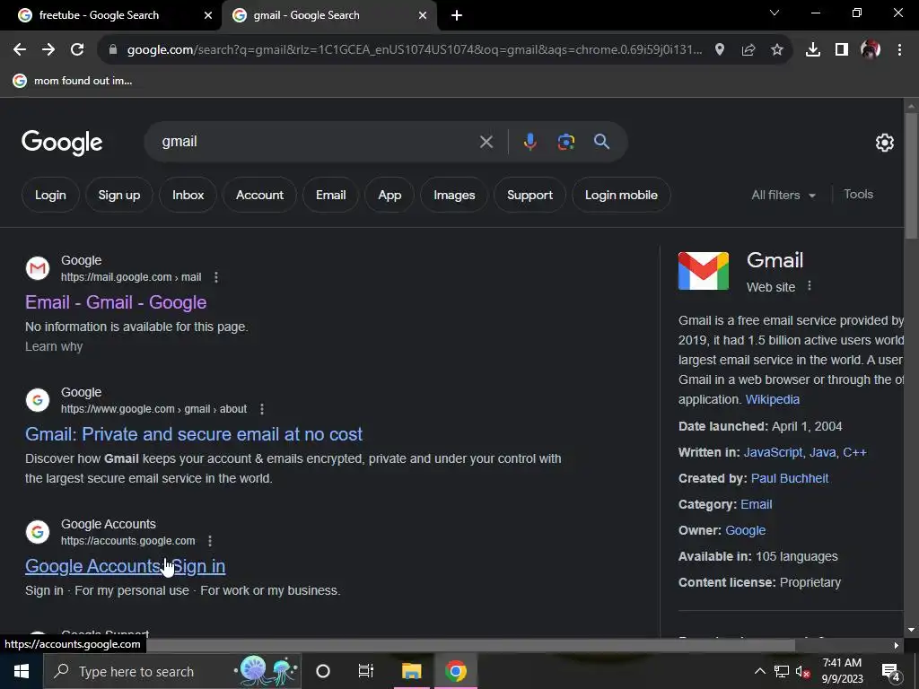Open the Google owner link

coord(746,530)
